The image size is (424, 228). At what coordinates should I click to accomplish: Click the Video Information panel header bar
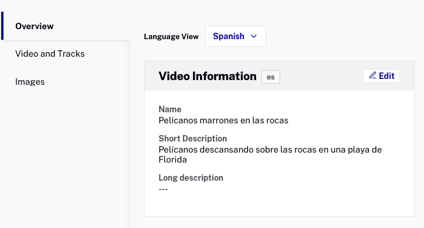(x=279, y=76)
